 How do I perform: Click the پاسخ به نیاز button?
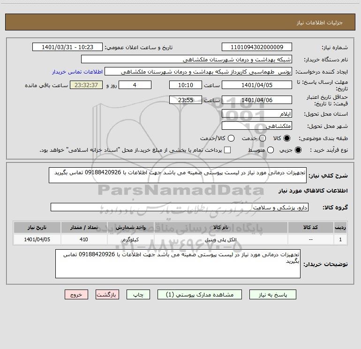(272, 295)
